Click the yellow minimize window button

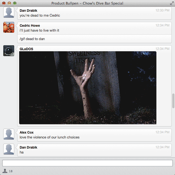[9, 3]
